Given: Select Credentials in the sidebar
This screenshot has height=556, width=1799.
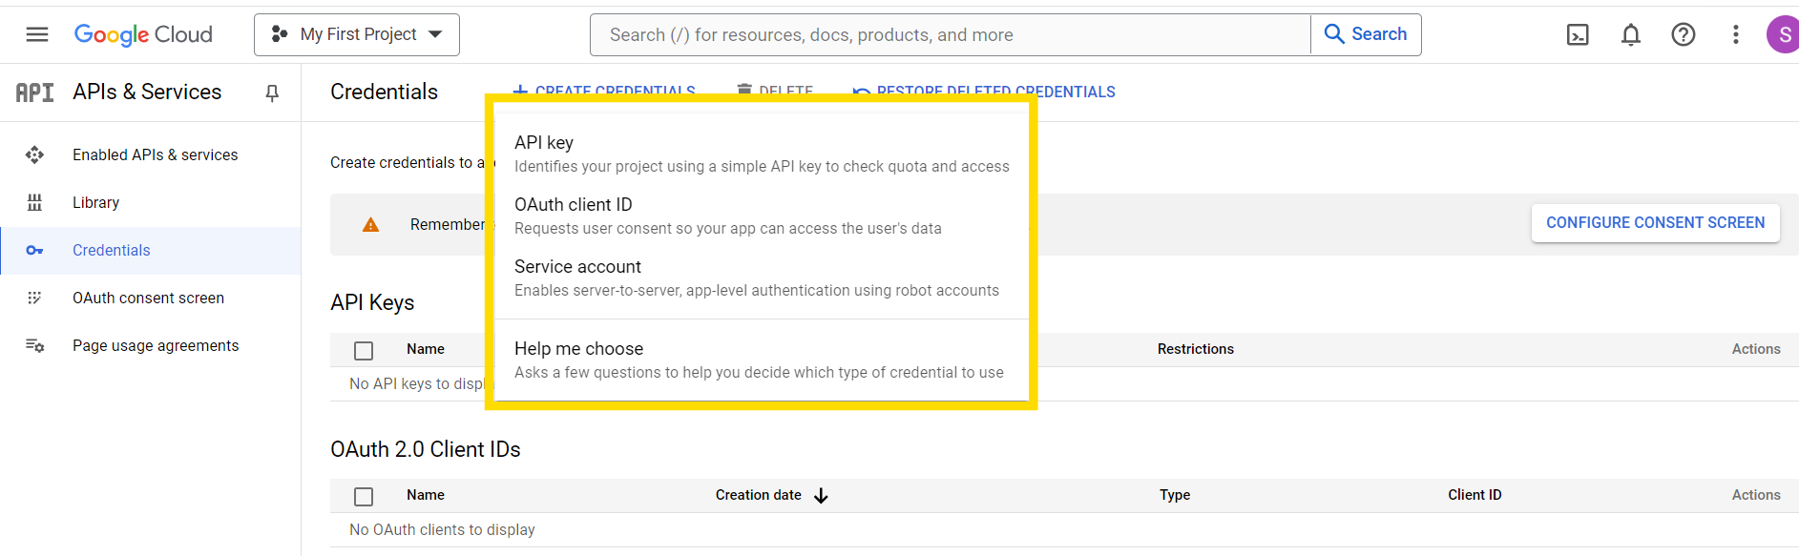Looking at the screenshot, I should 151,250.
